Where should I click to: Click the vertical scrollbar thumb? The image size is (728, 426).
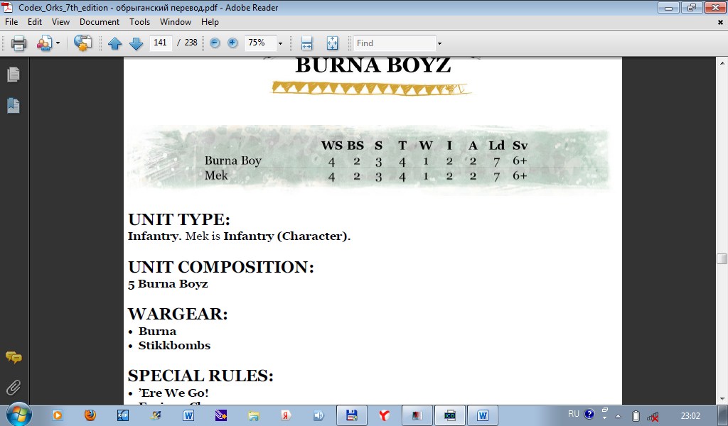pyautogui.click(x=722, y=258)
